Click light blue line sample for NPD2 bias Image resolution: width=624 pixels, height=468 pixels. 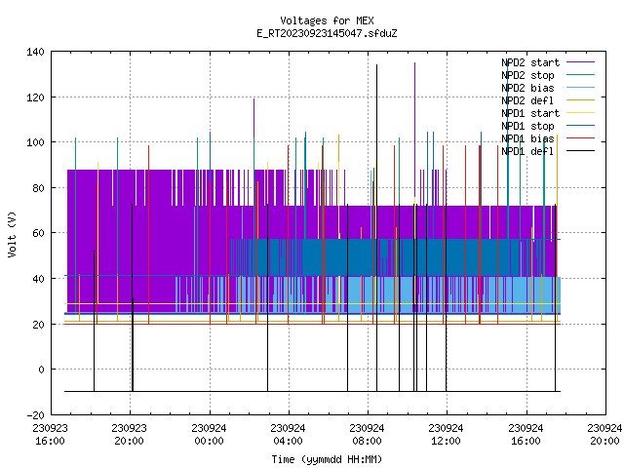point(580,87)
